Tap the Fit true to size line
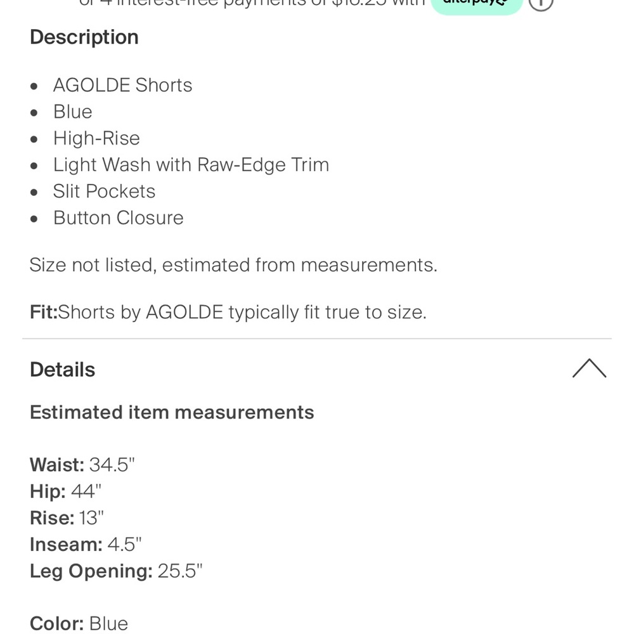634x634 pixels. 228,313
